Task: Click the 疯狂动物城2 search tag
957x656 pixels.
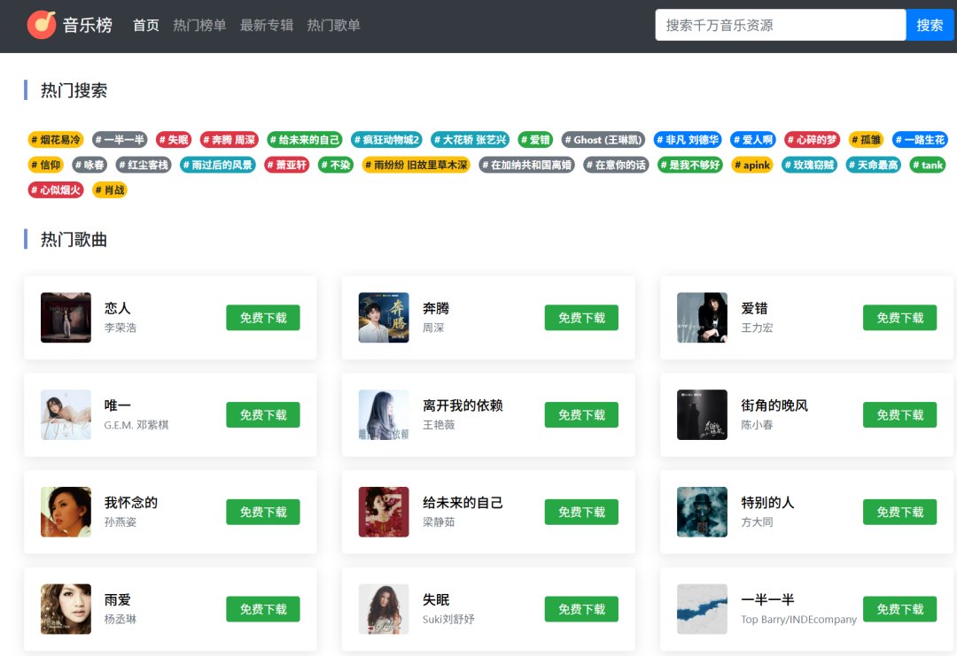Action: [386, 140]
